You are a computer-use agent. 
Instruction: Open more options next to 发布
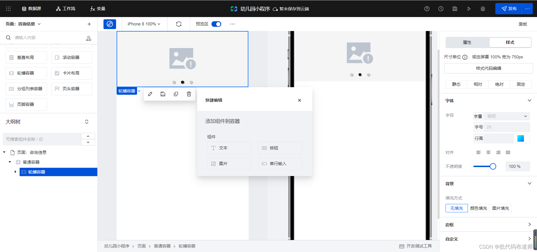point(527,9)
